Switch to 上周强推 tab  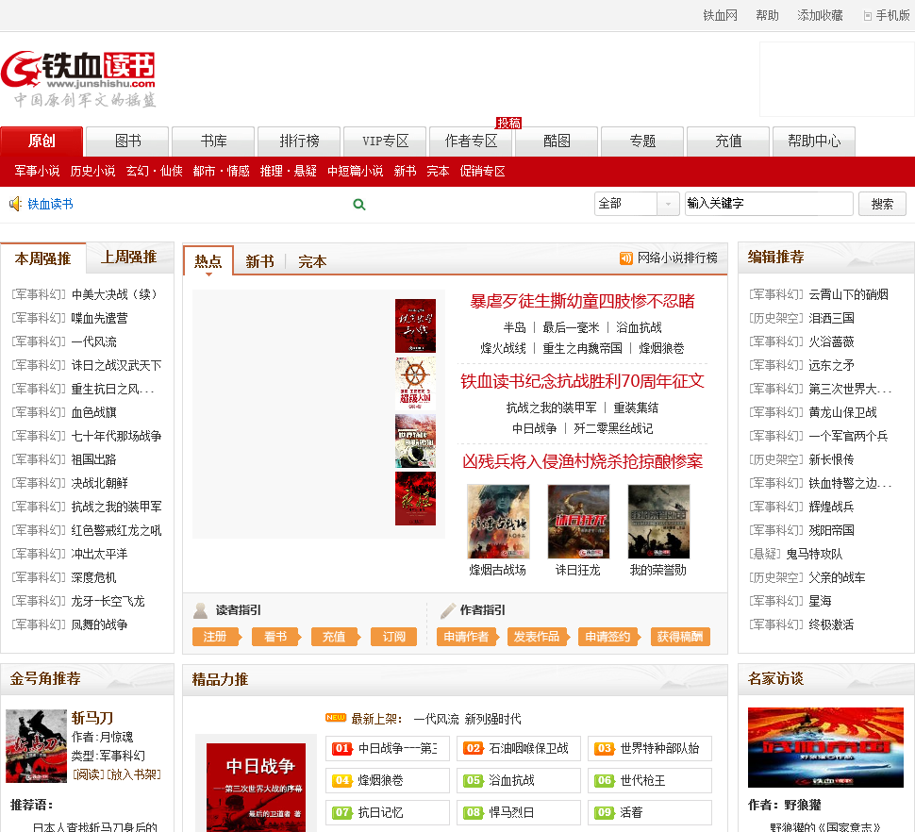[129, 258]
